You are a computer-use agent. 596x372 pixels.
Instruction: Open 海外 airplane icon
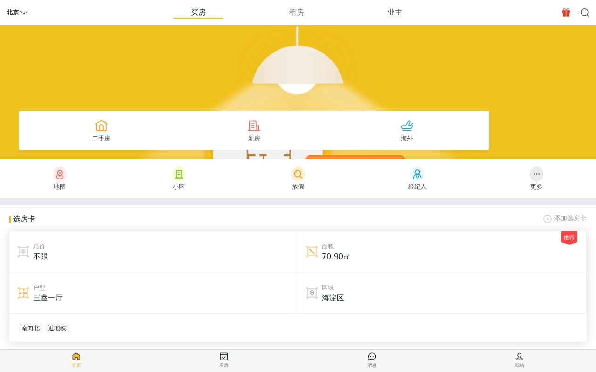(407, 126)
